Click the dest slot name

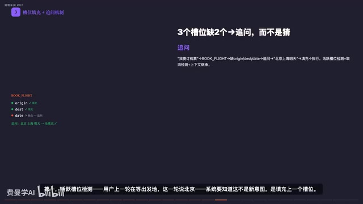tap(19, 109)
